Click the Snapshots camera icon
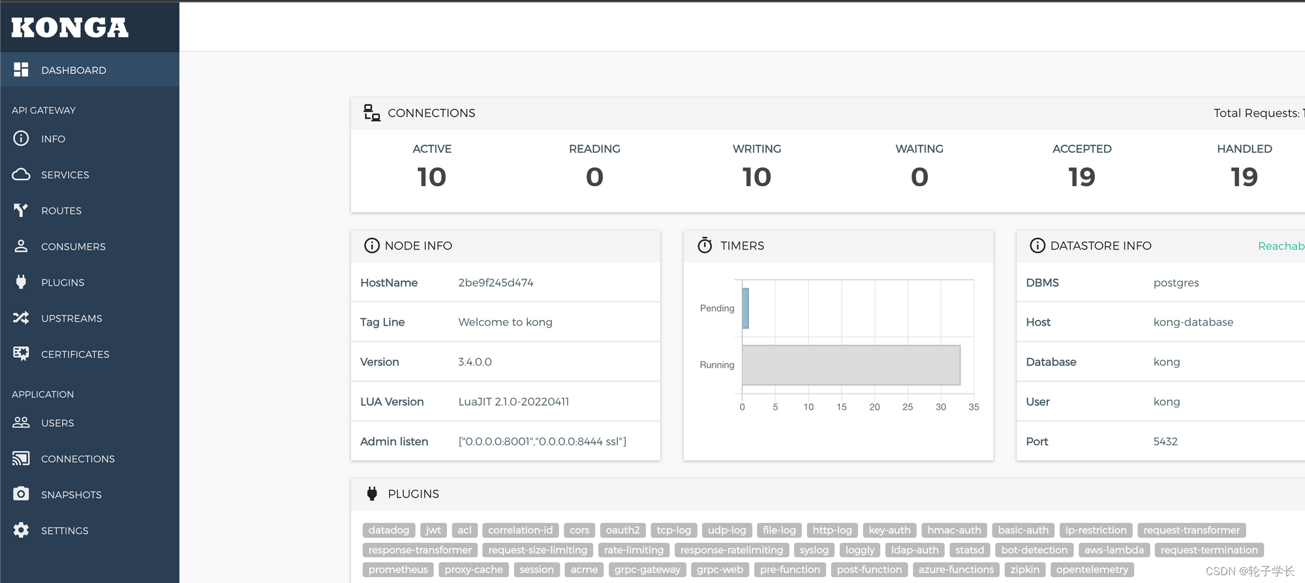 point(21,494)
